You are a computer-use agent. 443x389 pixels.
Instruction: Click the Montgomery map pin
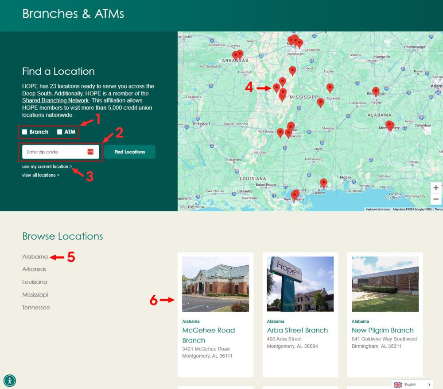pos(389,125)
